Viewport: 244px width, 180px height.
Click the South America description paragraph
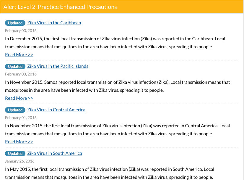click(110, 173)
